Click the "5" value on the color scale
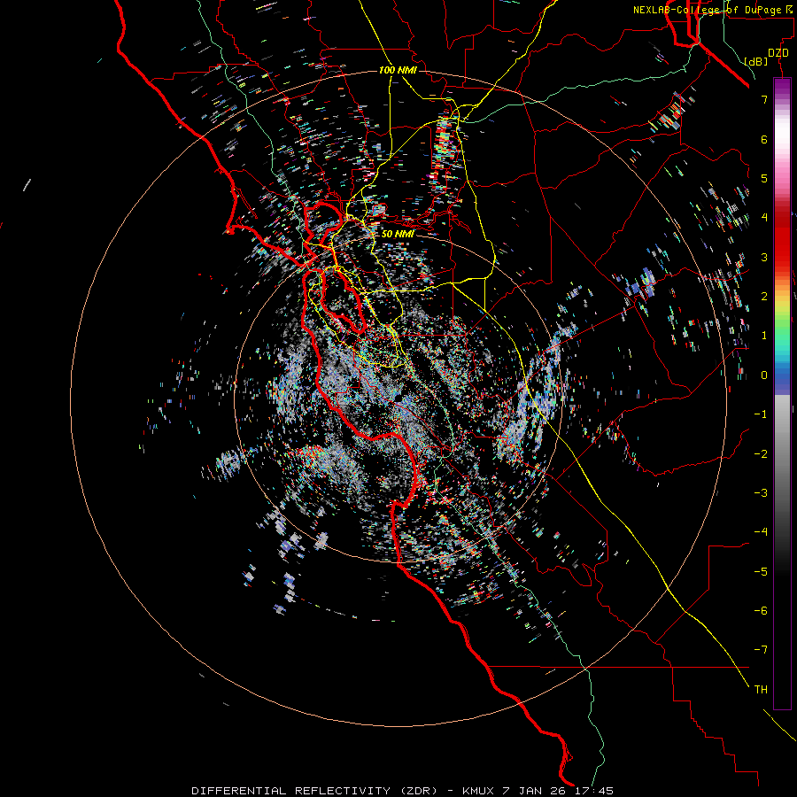Screen dimensions: 797x797 (764, 178)
